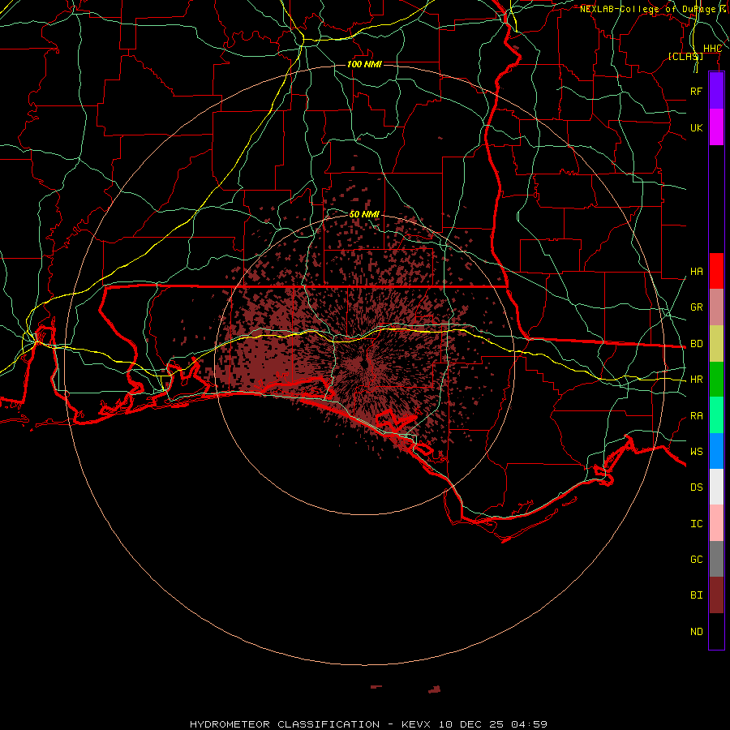Click the 'DS' legend label
The image size is (730, 730).
[696, 487]
